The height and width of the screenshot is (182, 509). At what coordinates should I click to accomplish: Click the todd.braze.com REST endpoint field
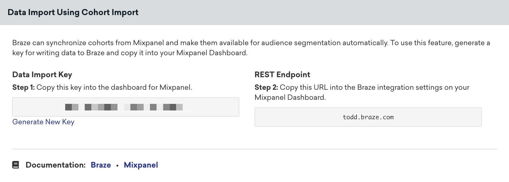point(368,117)
